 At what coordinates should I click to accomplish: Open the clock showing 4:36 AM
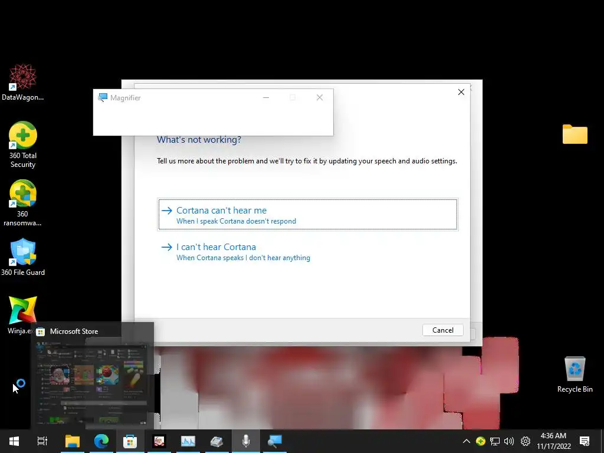click(x=553, y=441)
